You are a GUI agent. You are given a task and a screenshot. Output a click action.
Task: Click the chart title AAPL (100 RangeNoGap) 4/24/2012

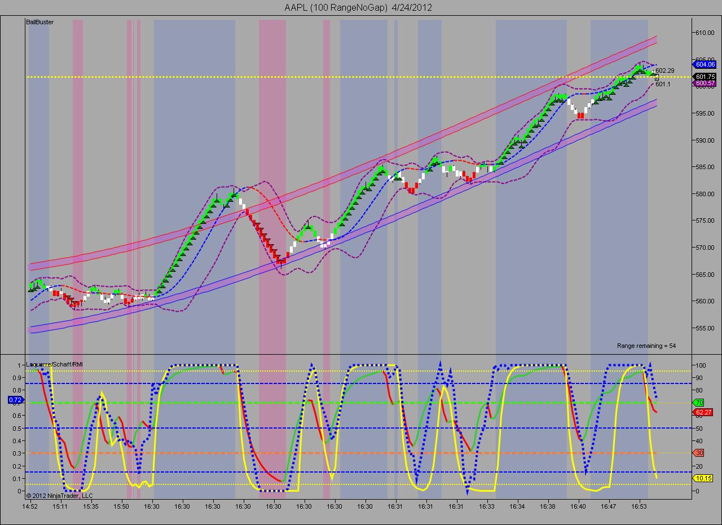point(359,7)
